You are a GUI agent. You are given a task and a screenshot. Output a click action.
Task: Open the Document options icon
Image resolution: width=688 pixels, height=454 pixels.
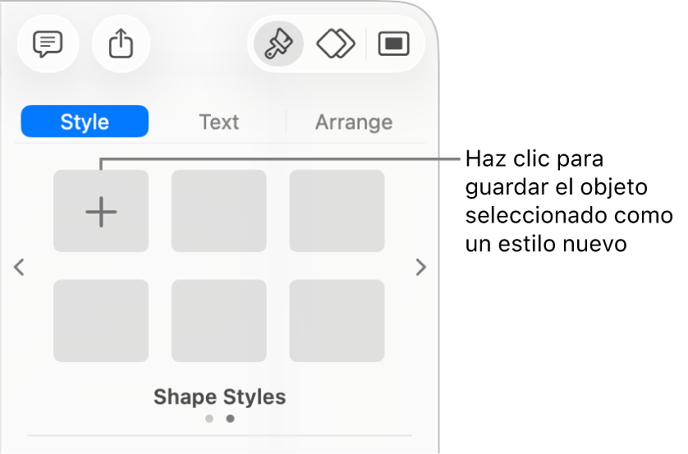(393, 44)
